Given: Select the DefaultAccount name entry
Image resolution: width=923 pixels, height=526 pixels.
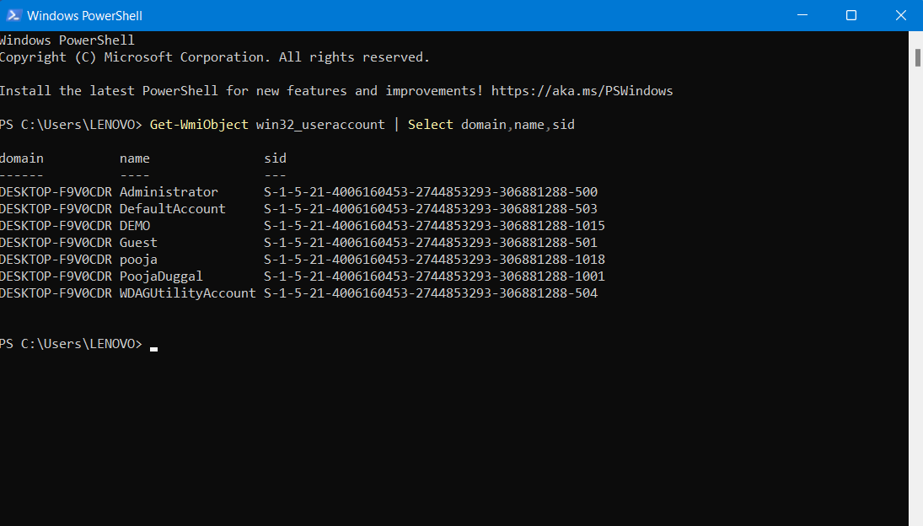Looking at the screenshot, I should [172, 209].
